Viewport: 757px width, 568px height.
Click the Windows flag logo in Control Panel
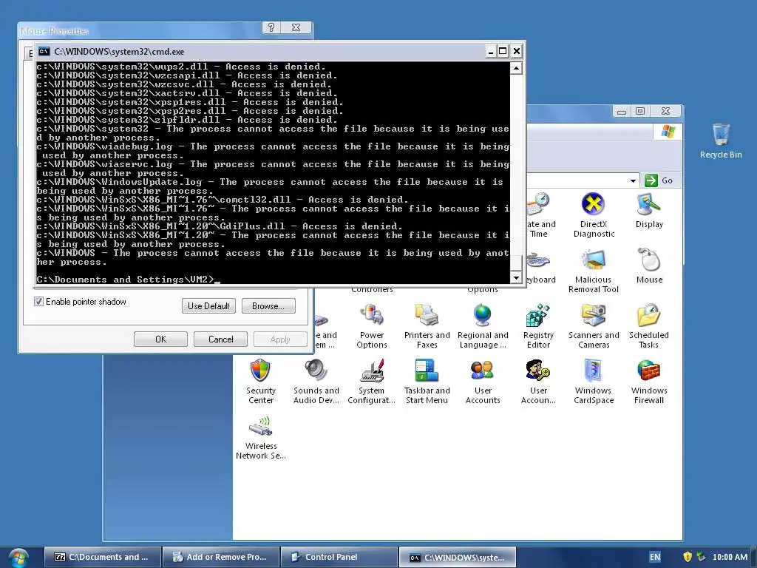668,132
